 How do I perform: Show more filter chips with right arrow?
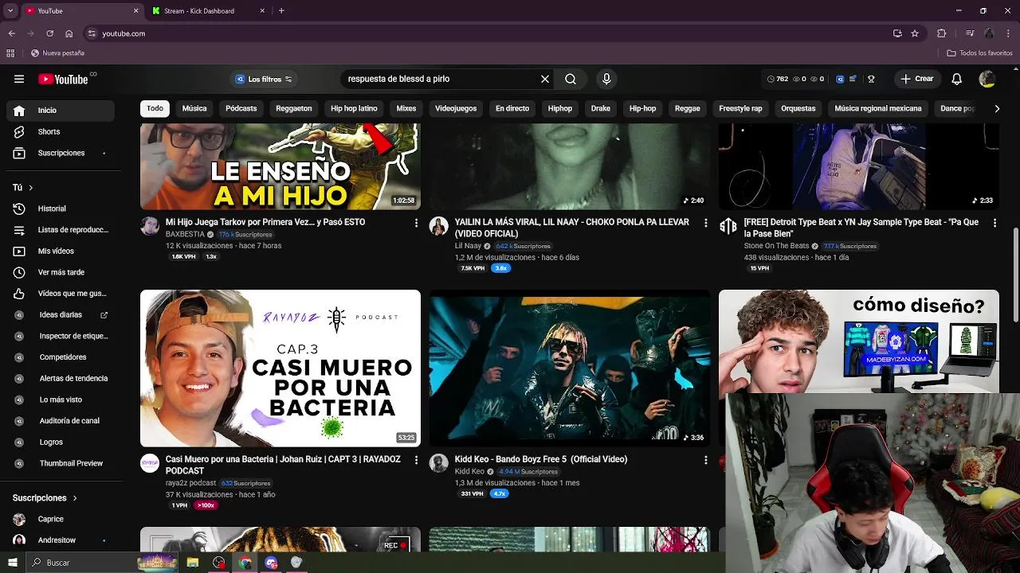pyautogui.click(x=996, y=108)
